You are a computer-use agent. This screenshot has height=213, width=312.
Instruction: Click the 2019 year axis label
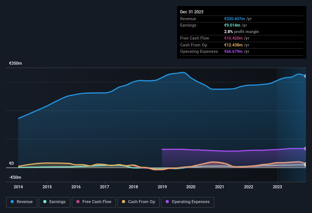pos(162,187)
